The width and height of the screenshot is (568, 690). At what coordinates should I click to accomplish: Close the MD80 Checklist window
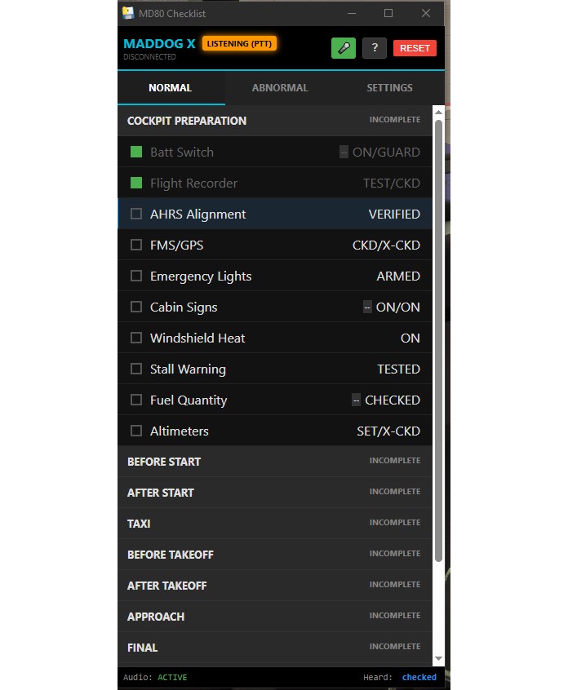coord(426,13)
